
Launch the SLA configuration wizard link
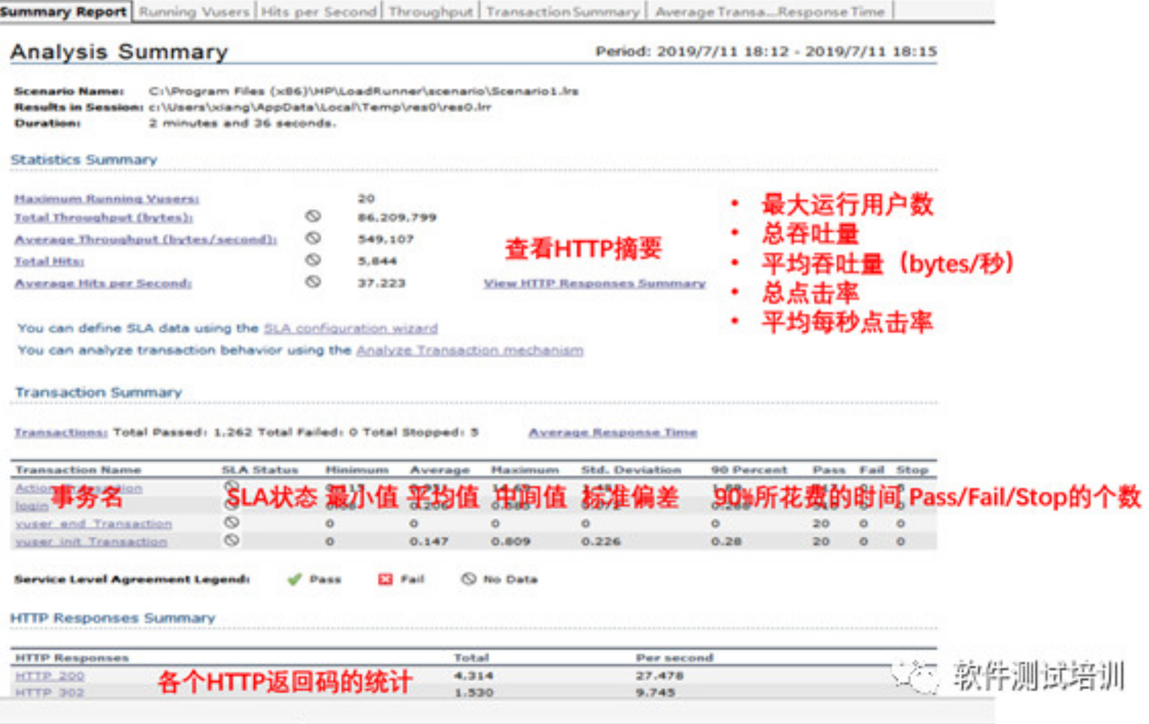pyautogui.click(x=351, y=328)
